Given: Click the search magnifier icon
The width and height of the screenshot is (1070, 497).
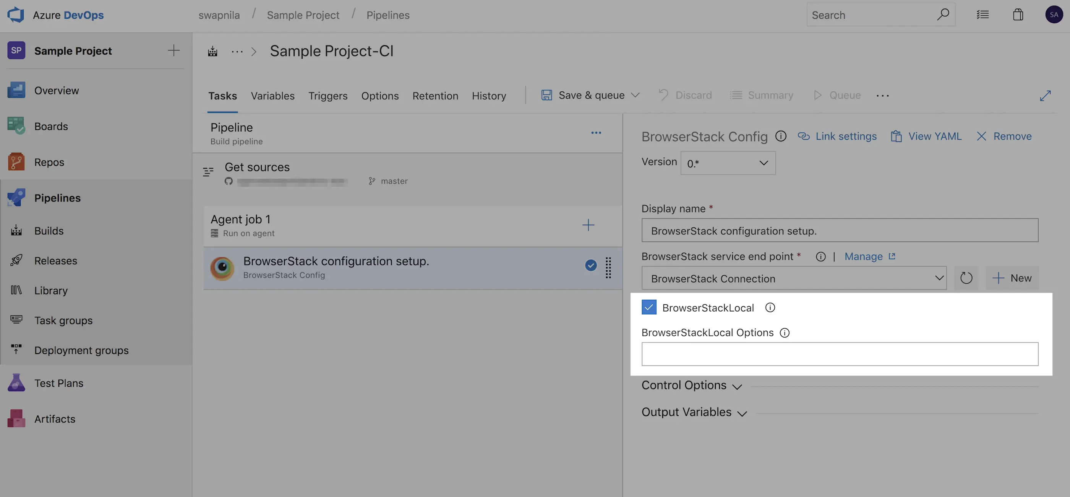Looking at the screenshot, I should pos(942,15).
